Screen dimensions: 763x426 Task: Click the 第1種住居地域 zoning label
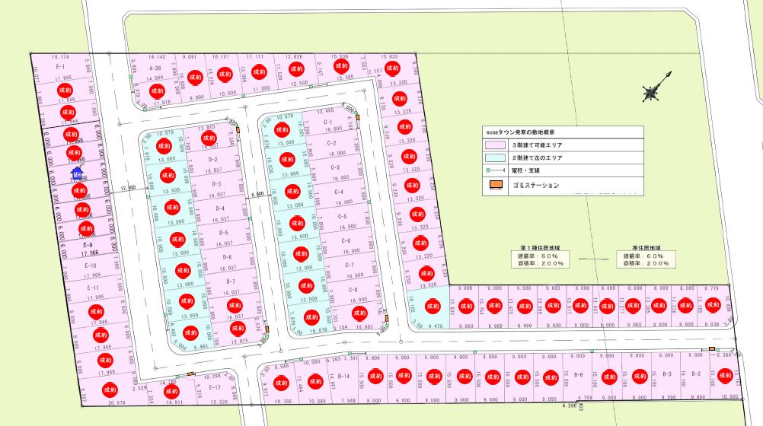tap(540, 248)
